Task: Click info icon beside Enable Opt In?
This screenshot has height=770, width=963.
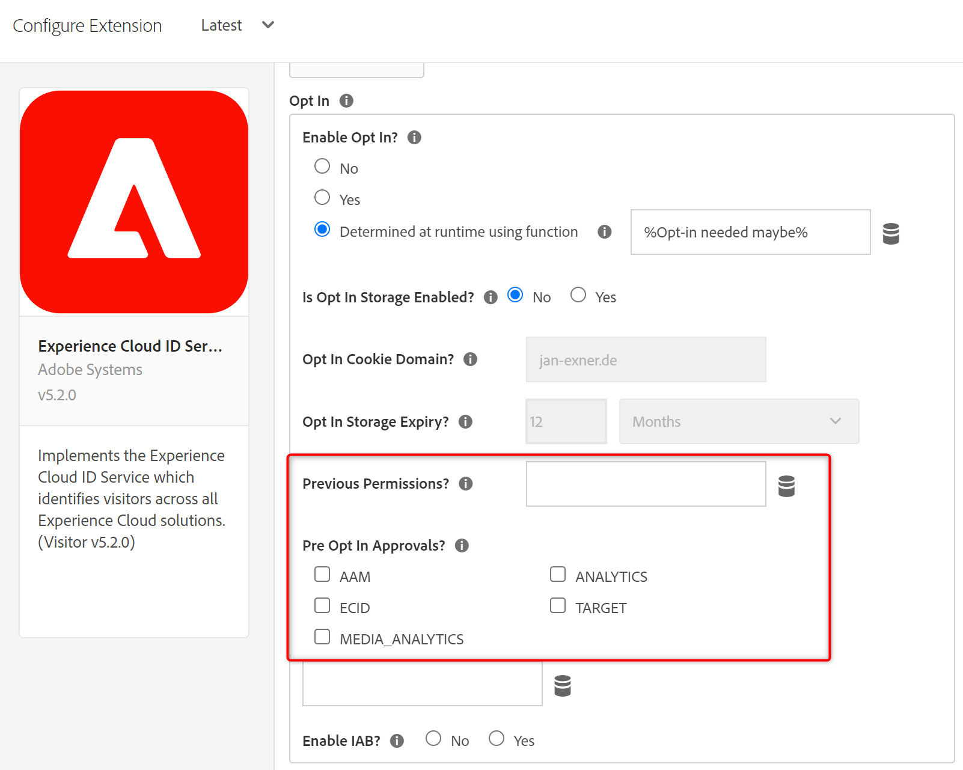Action: (414, 138)
